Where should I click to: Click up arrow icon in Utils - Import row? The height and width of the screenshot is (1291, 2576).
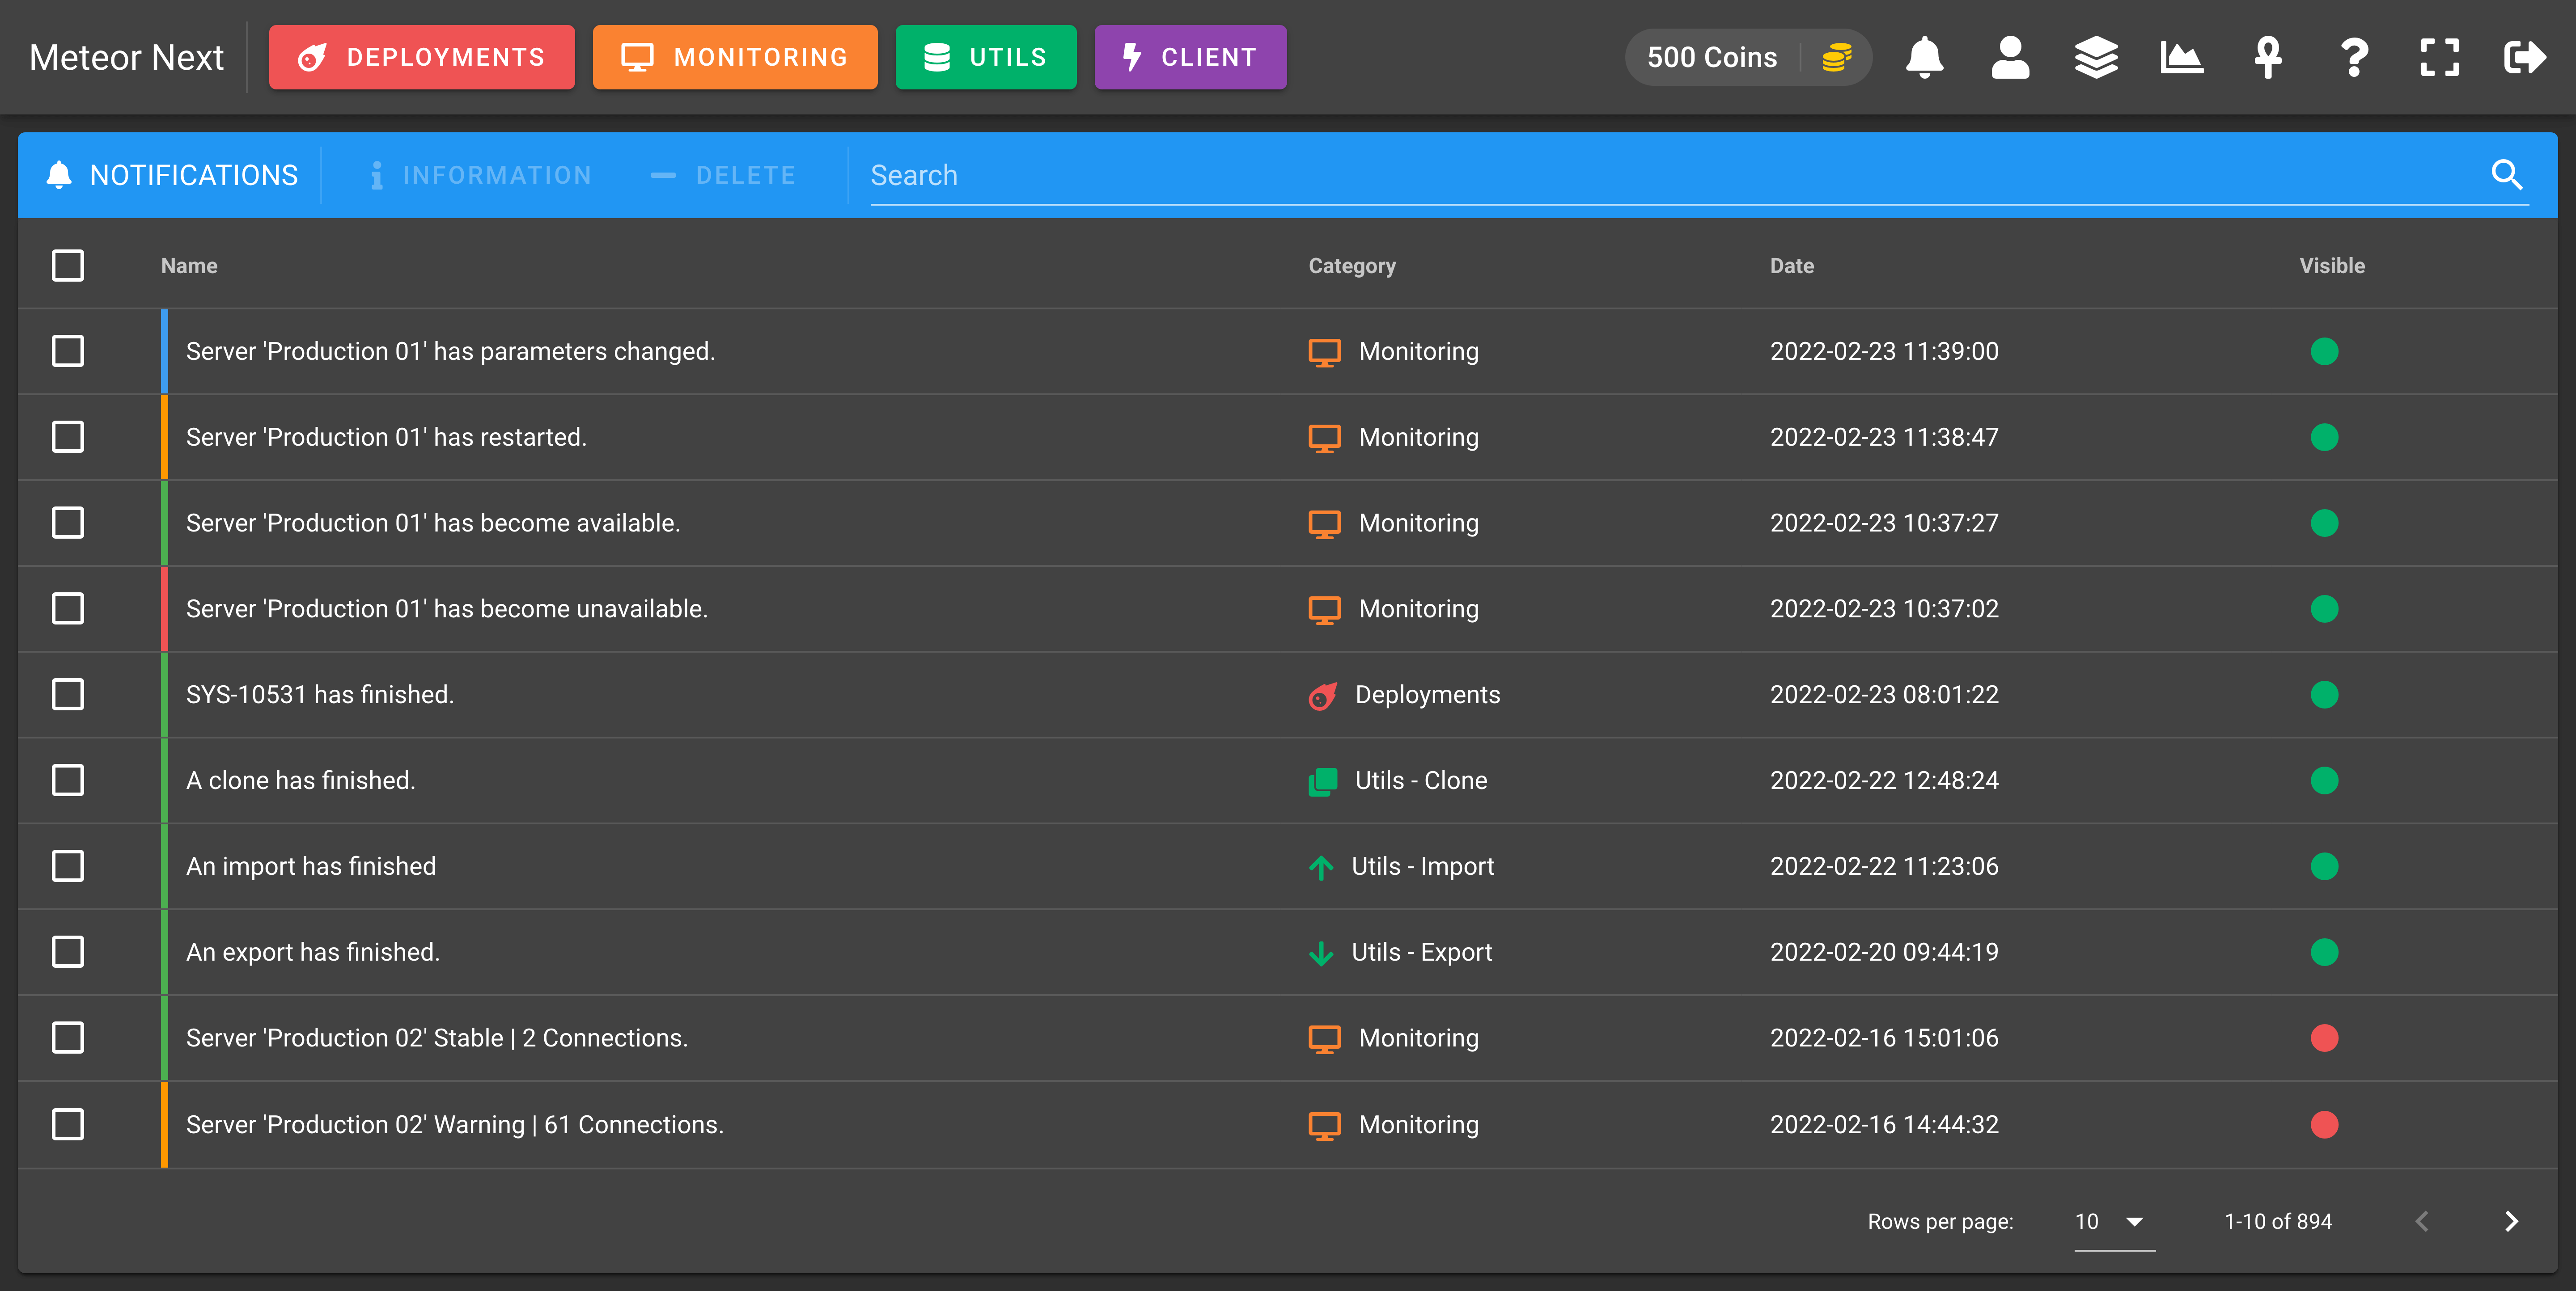pyautogui.click(x=1321, y=867)
